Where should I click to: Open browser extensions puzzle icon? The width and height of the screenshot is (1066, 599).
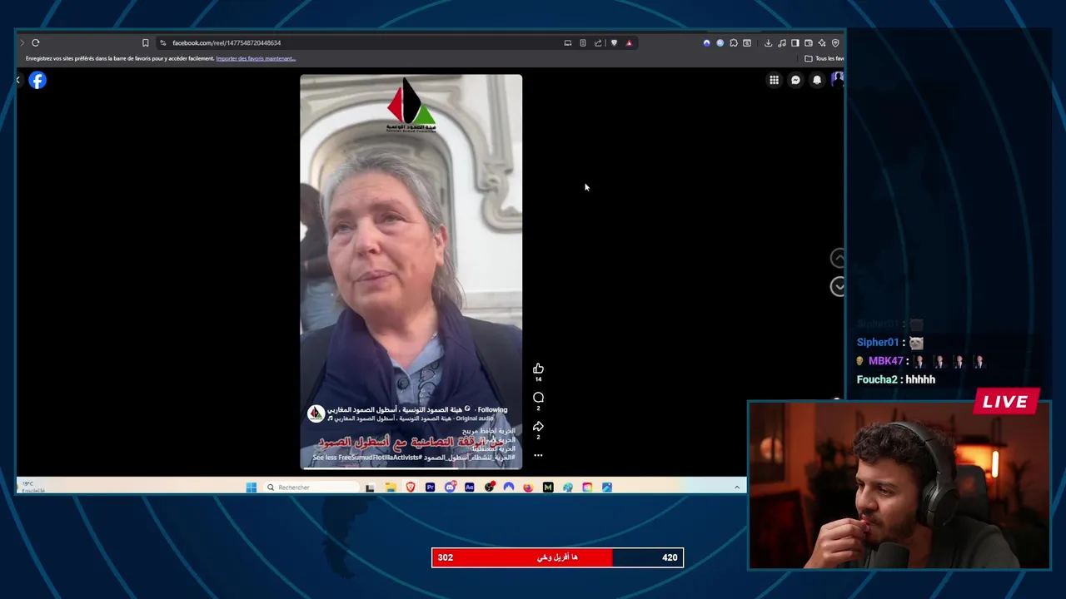(x=734, y=42)
